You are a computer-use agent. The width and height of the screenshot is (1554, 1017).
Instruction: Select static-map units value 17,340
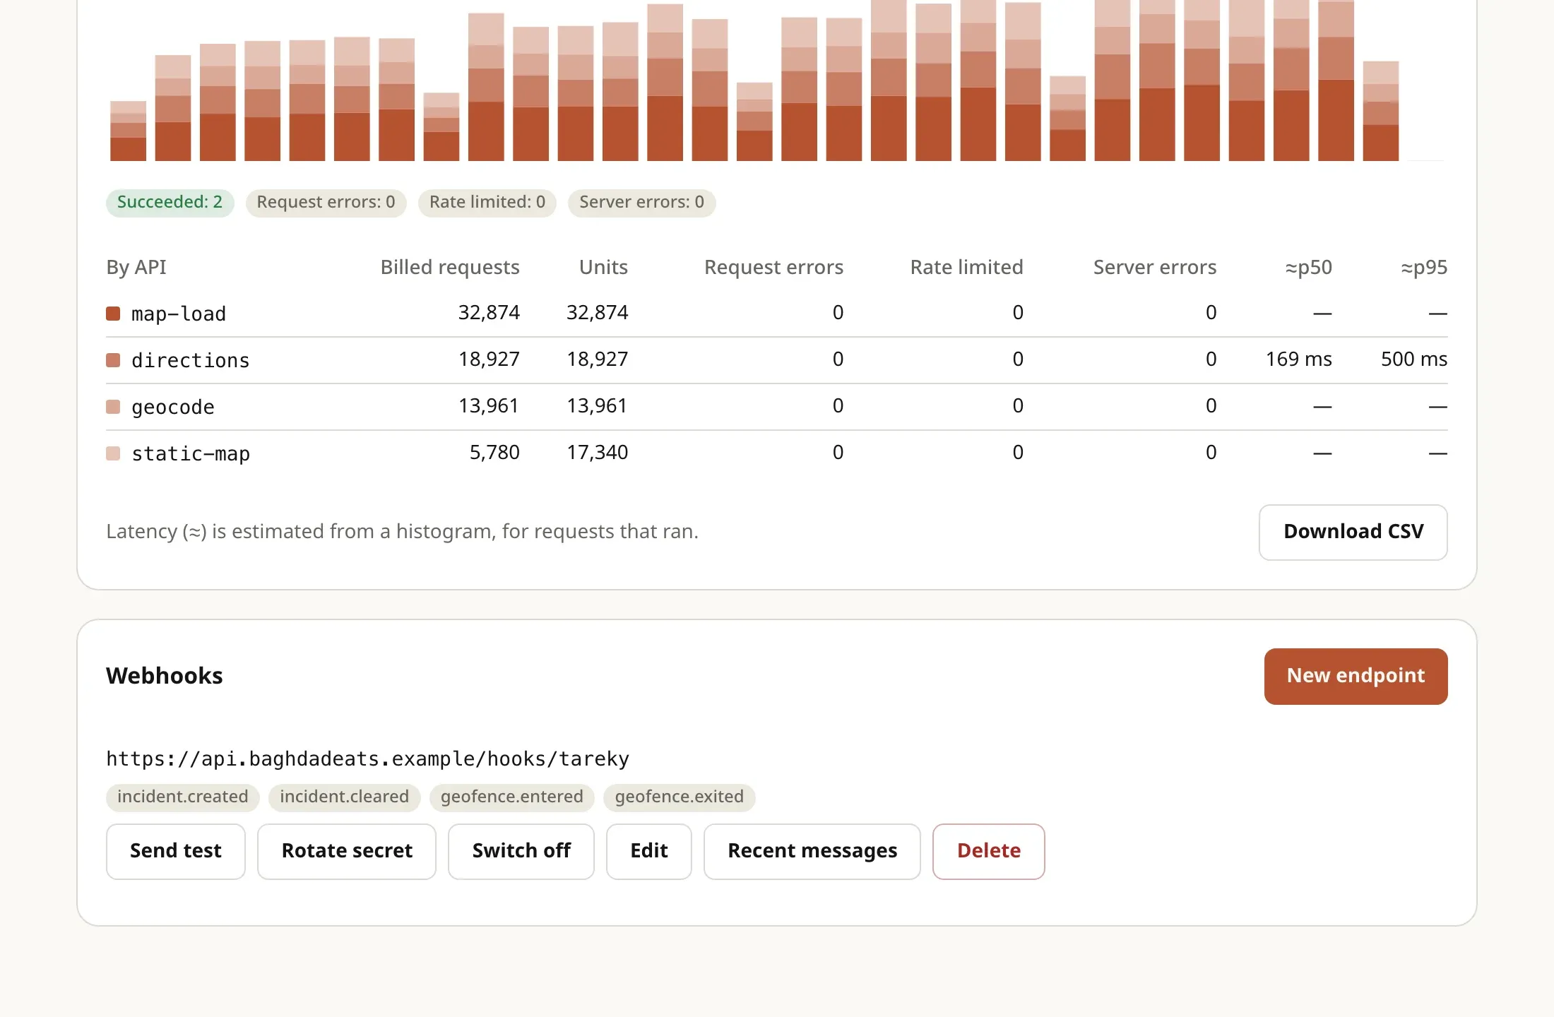tap(597, 452)
